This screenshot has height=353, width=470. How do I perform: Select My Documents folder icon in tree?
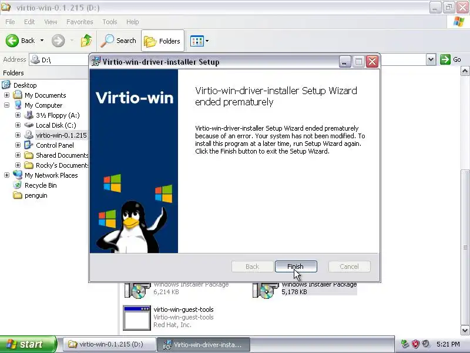tap(18, 95)
